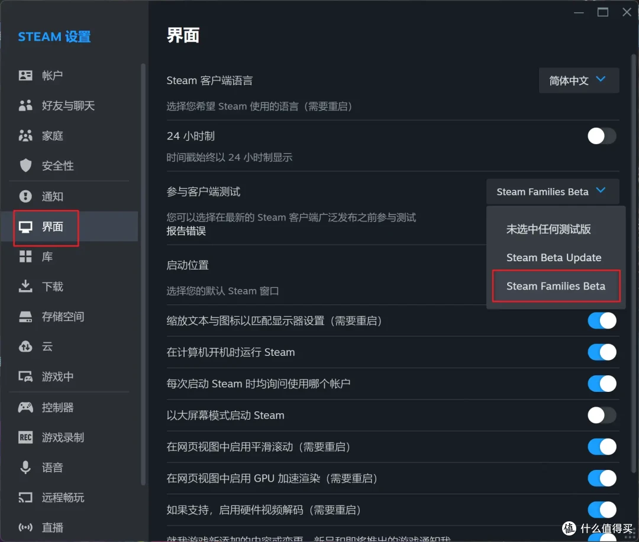Click the library (库) grid icon
The width and height of the screenshot is (639, 542).
point(25,257)
